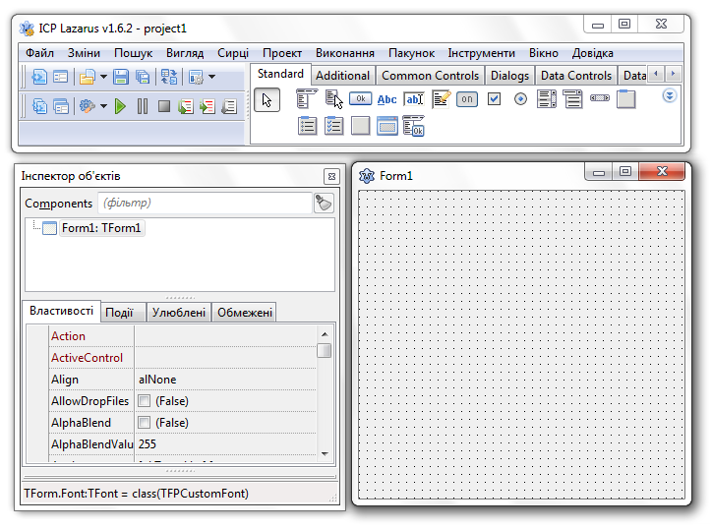Choose the TComboBox component icon
This screenshot has width=712, height=529.
point(572,98)
